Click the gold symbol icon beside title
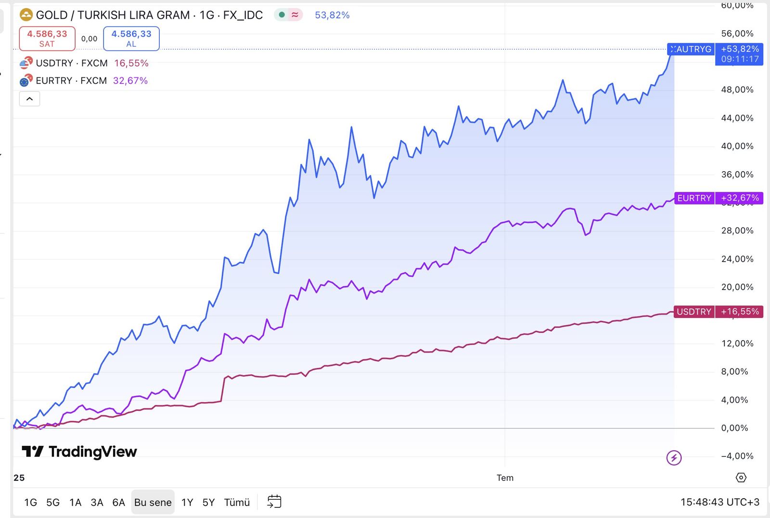 click(26, 15)
